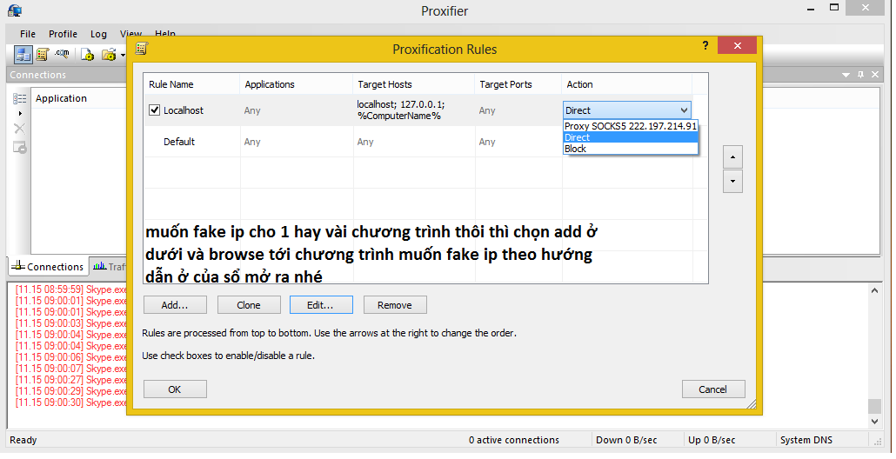Move rule down with the down arrow
This screenshot has height=459, width=896.
pos(732,182)
